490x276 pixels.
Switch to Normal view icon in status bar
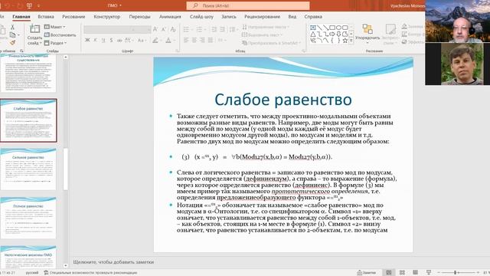(388, 273)
